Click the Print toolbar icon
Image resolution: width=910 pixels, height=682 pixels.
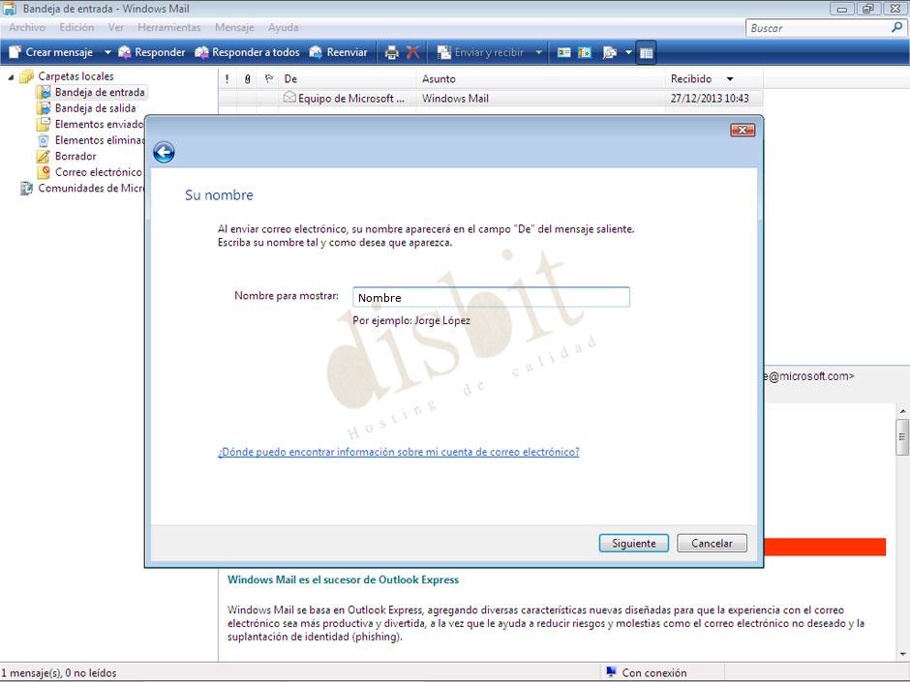click(x=390, y=52)
